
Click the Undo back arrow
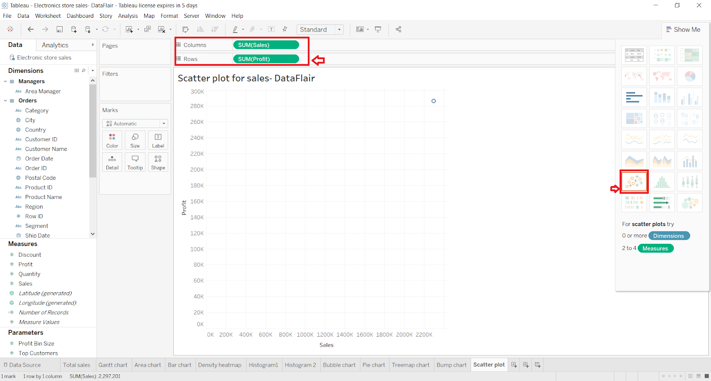(x=31, y=29)
